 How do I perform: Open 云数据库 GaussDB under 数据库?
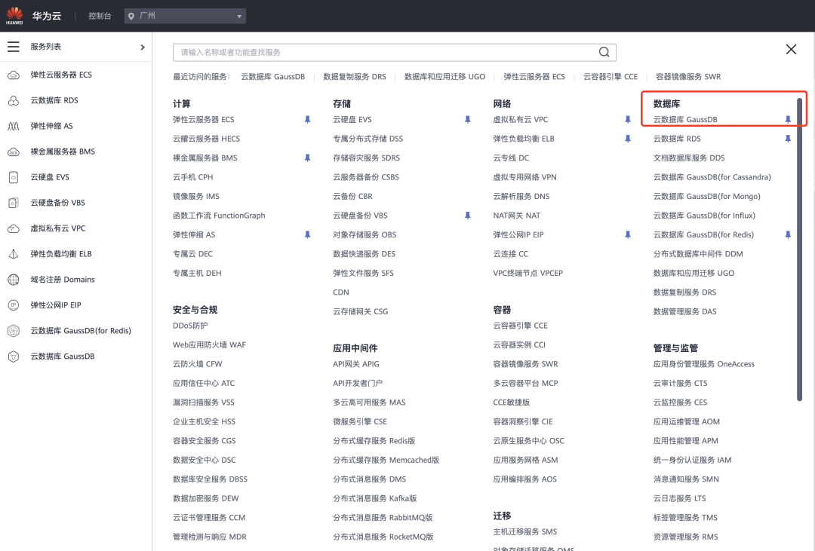coord(685,119)
